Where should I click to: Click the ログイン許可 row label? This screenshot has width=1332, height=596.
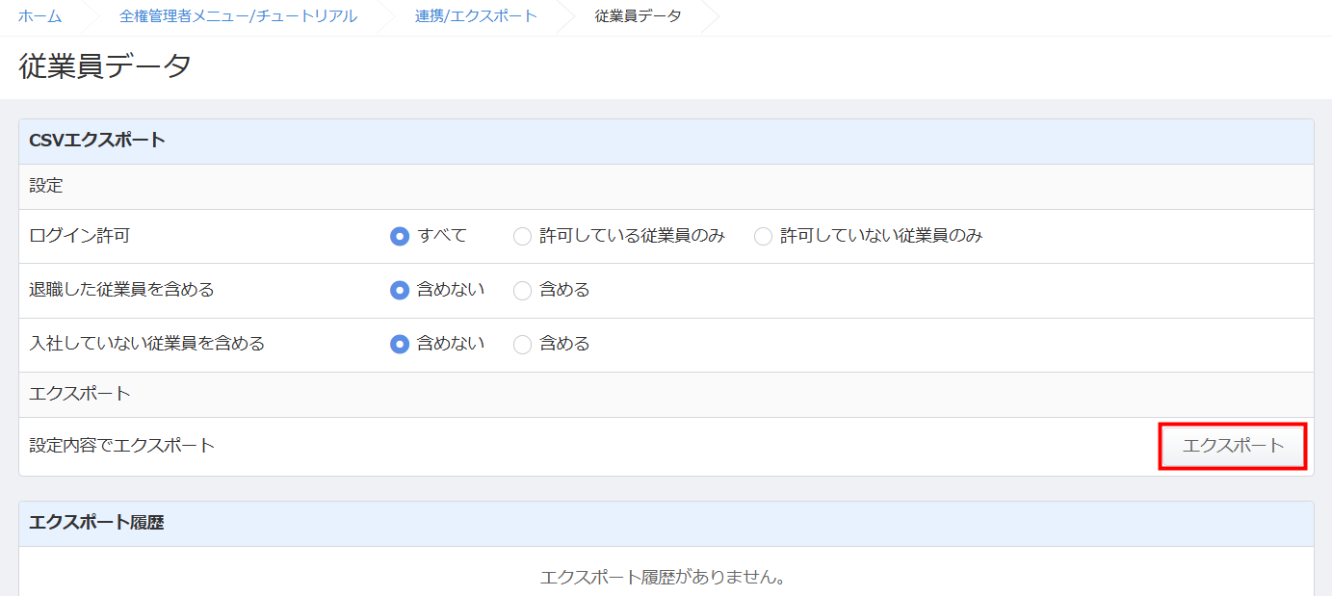[x=80, y=236]
